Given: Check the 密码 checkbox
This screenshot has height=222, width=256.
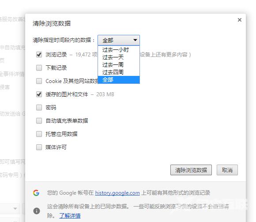Looking at the screenshot, I should coord(39,107).
